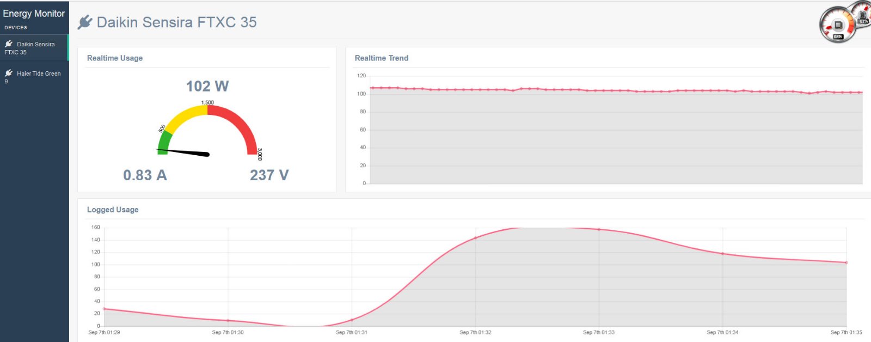Click the small memory gauge widget at top right
This screenshot has width=871, height=342.
tap(863, 15)
